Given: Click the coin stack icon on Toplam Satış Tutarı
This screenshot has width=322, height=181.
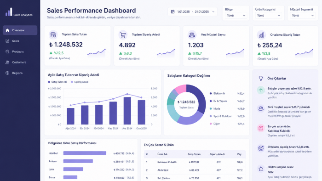Looking at the screenshot, I should [x=53, y=34].
